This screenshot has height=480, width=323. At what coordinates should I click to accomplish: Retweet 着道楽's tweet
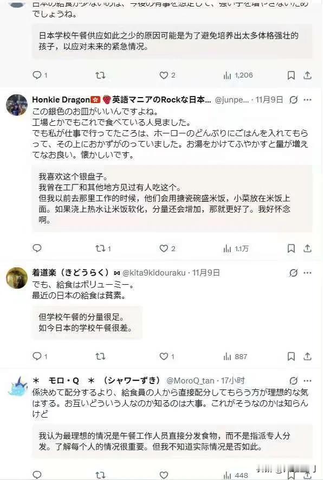(100, 356)
